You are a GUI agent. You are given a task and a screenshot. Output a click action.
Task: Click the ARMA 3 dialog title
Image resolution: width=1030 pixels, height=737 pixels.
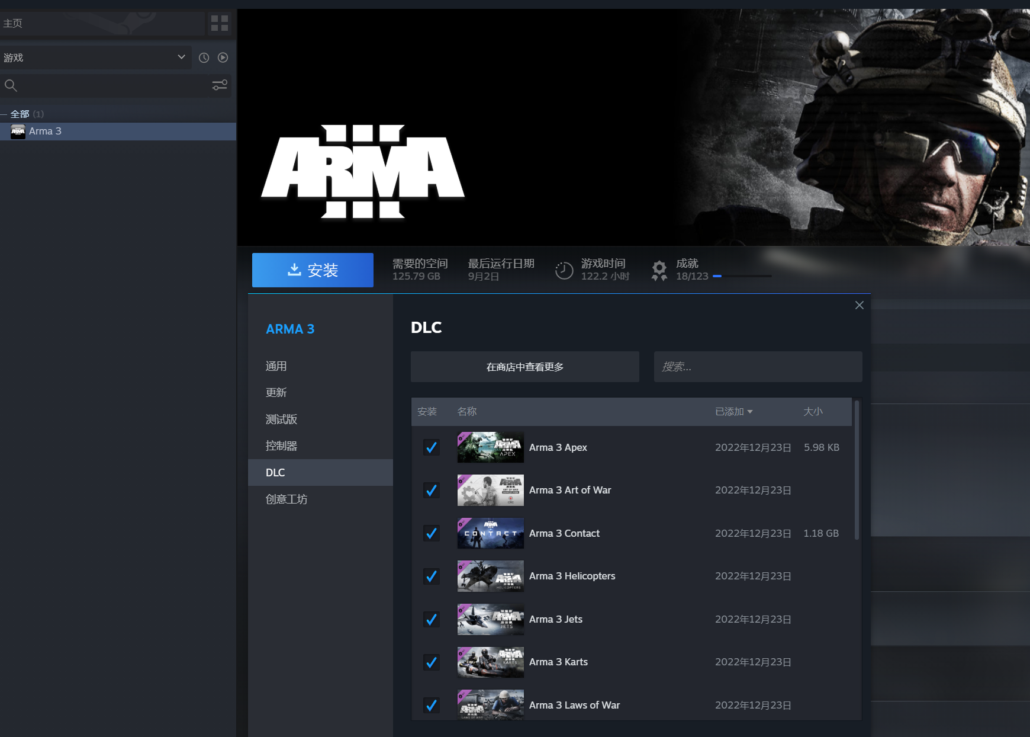coord(290,329)
